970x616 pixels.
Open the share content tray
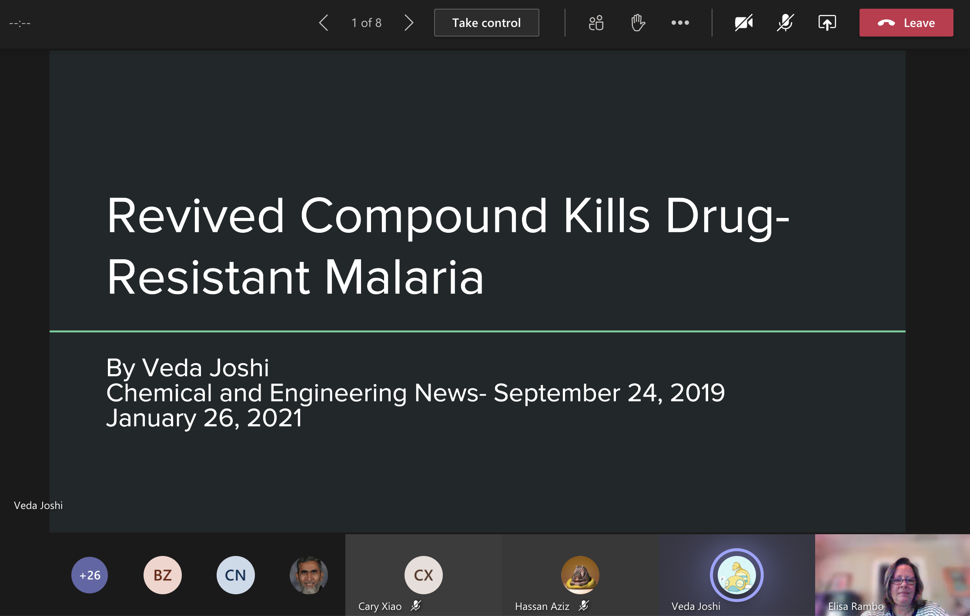tap(827, 23)
